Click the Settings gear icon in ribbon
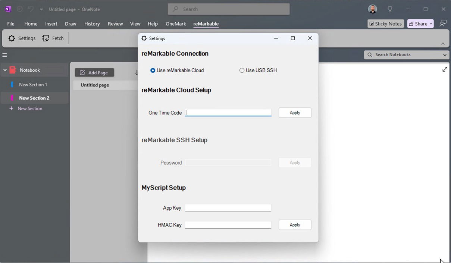The image size is (451, 263). point(12,38)
